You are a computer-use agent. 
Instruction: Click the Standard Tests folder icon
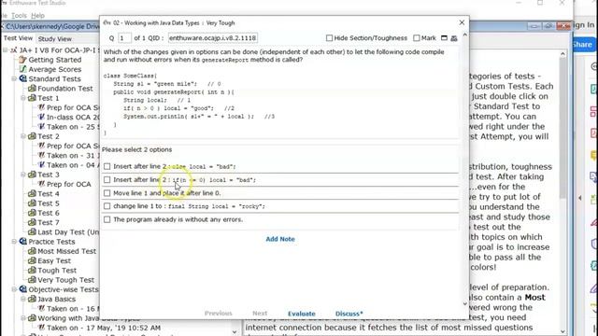22,78
